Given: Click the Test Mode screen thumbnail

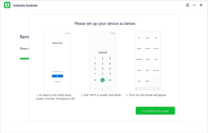Looking at the screenshot, I should [147, 61].
